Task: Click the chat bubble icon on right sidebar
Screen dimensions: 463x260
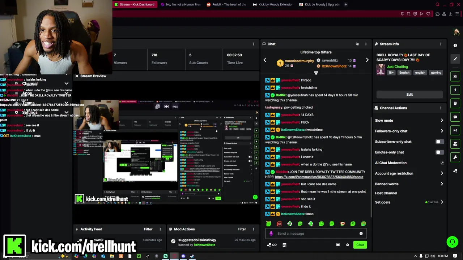Action: coord(455,117)
